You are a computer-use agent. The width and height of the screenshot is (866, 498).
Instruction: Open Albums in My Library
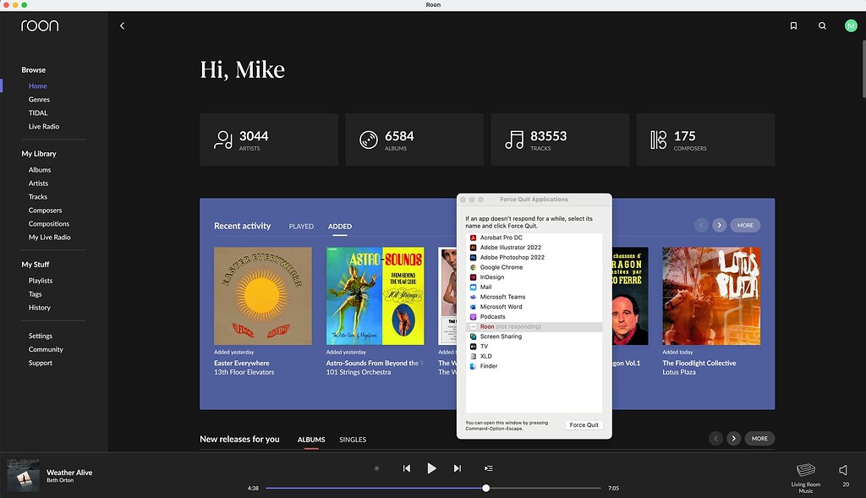pyautogui.click(x=40, y=169)
